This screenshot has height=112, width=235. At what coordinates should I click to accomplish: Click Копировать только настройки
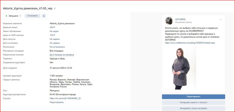(x=194, y=108)
